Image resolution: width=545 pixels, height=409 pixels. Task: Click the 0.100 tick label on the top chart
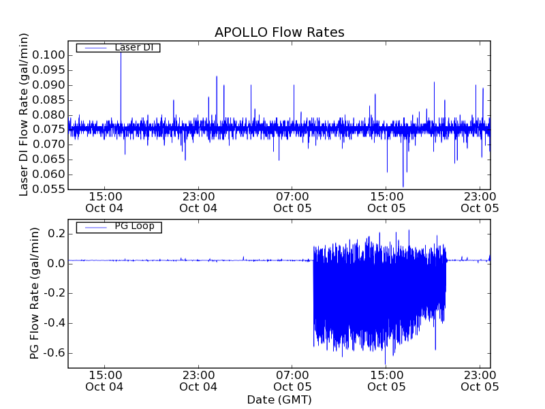point(48,55)
